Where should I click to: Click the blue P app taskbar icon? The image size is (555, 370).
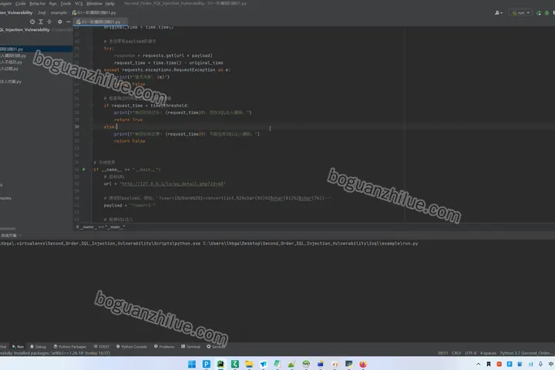[207, 364]
